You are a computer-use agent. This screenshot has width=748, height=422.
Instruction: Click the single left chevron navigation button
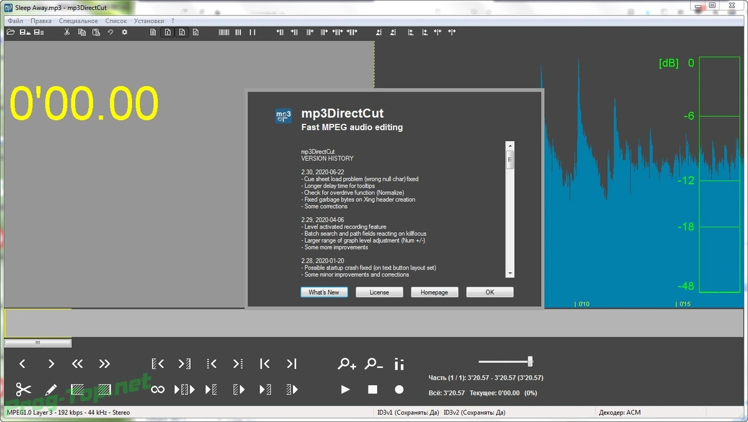22,363
